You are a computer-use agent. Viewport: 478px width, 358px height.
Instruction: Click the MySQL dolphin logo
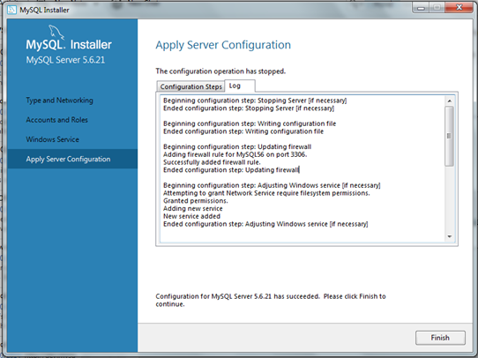[x=56, y=33]
